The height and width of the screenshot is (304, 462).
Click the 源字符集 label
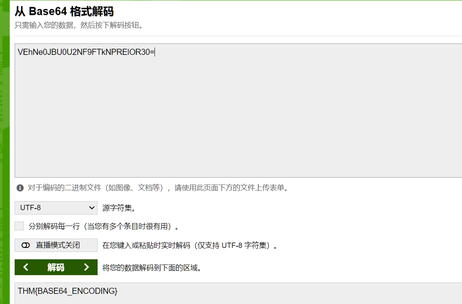(x=119, y=208)
